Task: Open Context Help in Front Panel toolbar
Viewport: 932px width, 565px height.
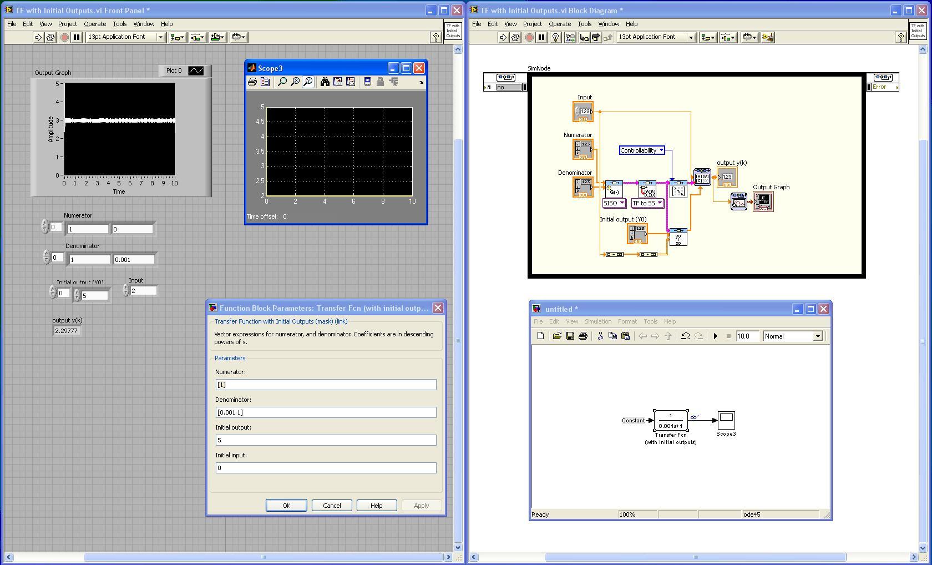Action: pyautogui.click(x=435, y=37)
